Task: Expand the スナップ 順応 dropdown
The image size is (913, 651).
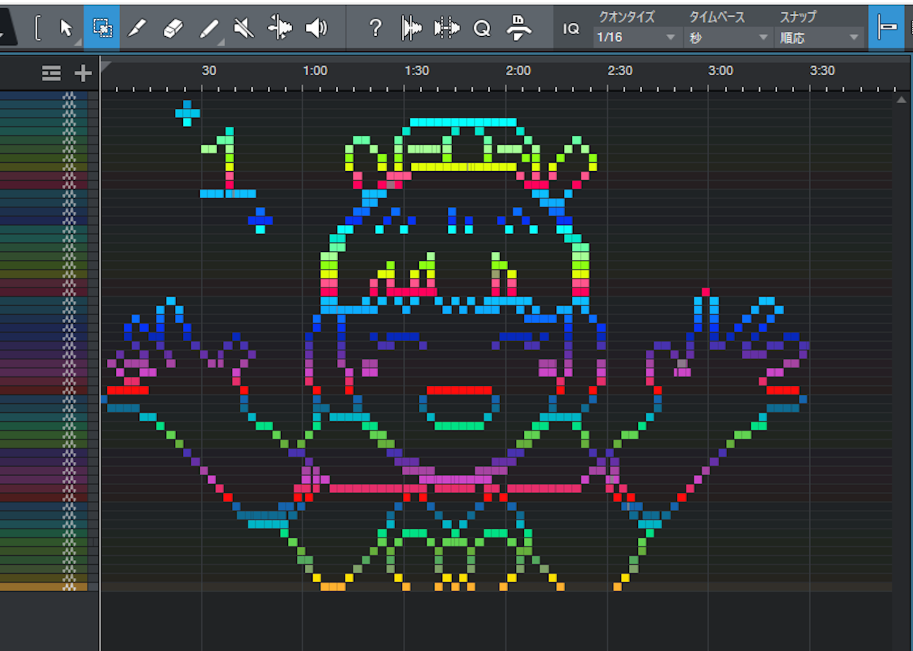Action: coord(818,37)
